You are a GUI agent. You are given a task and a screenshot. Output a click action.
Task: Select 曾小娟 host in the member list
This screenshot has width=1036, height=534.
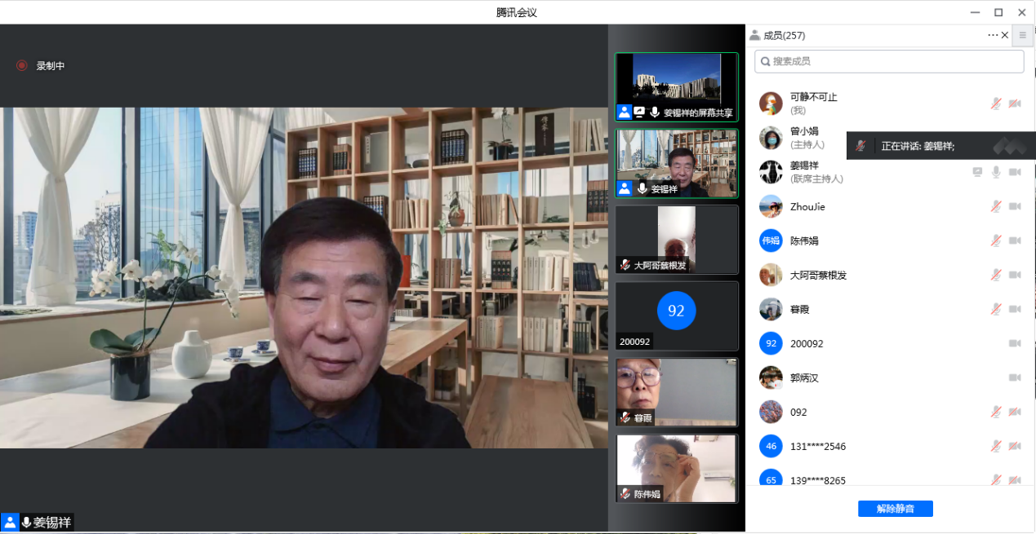[x=804, y=137]
